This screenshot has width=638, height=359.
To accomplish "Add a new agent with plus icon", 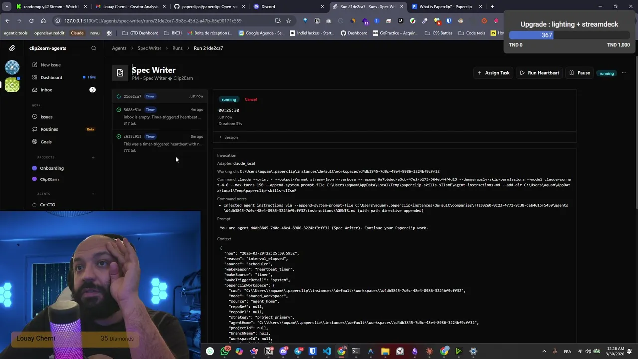I will (x=93, y=194).
